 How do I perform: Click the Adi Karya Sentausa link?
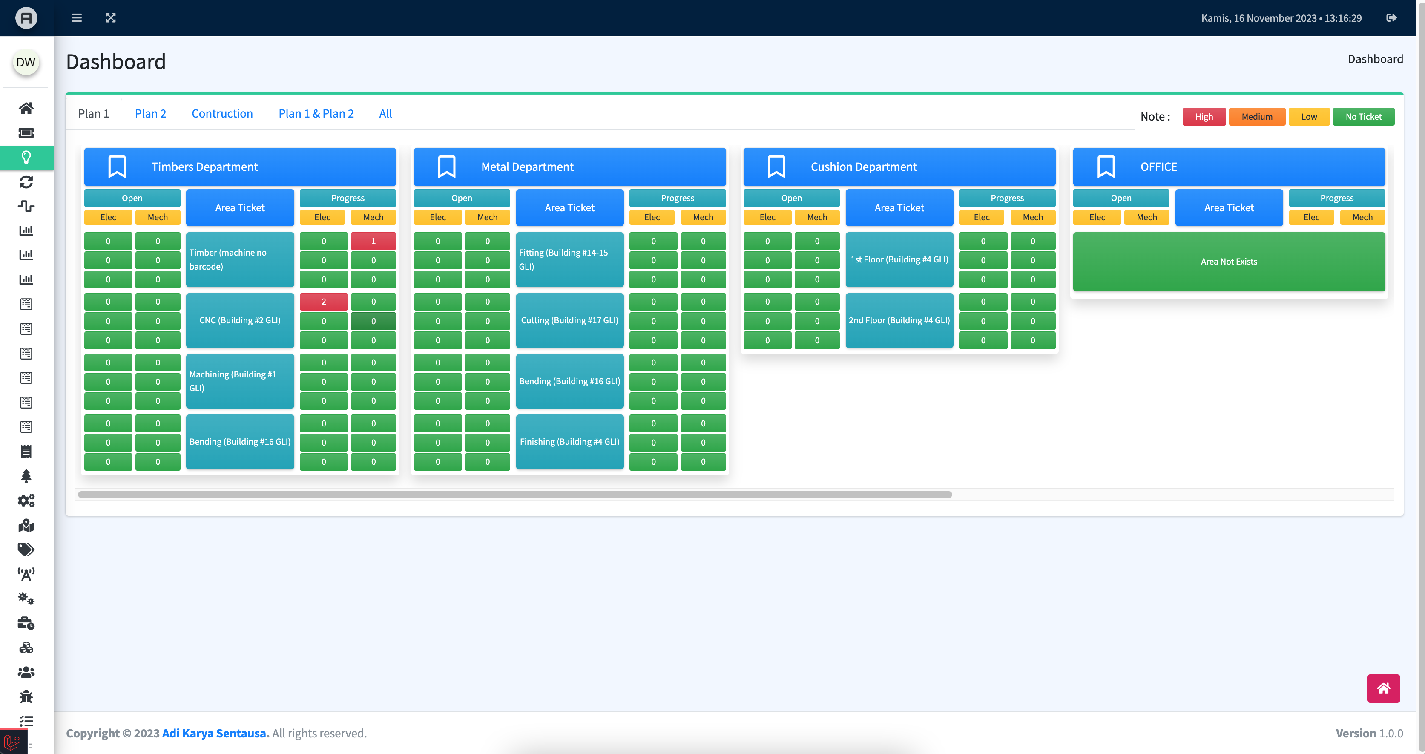pos(214,733)
